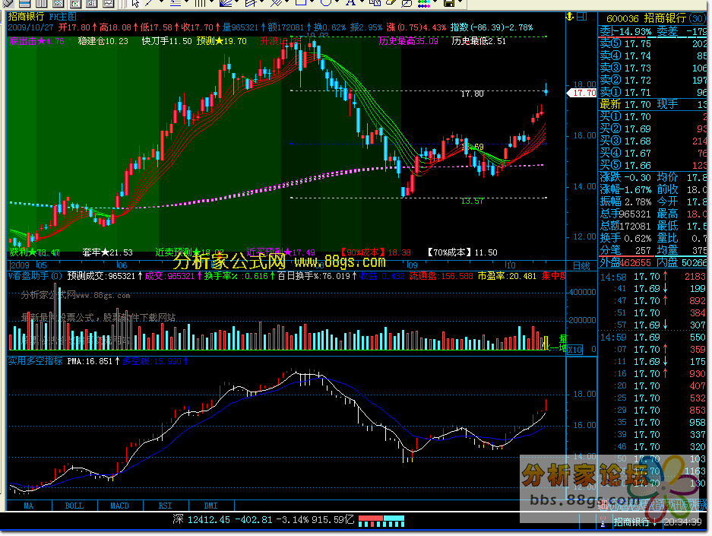Click the 【70%成本】11.50 label
The image size is (712, 536).
pyautogui.click(x=462, y=252)
